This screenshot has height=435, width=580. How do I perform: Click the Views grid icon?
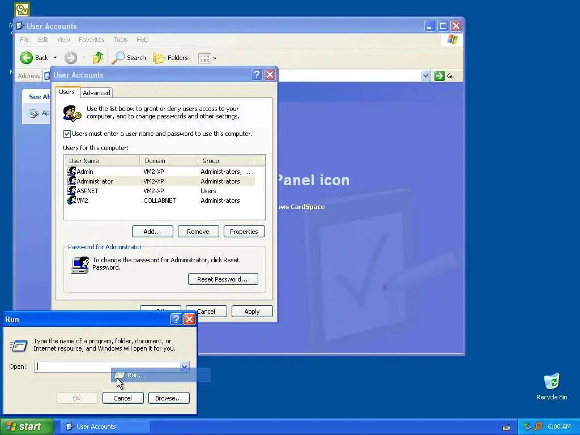click(x=204, y=58)
